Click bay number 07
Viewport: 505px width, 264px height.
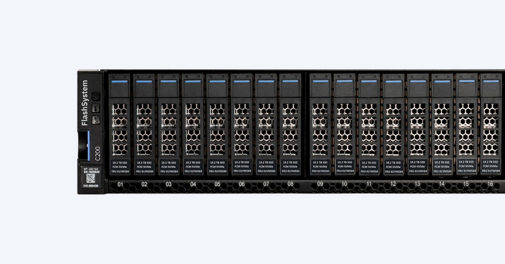[266, 184]
